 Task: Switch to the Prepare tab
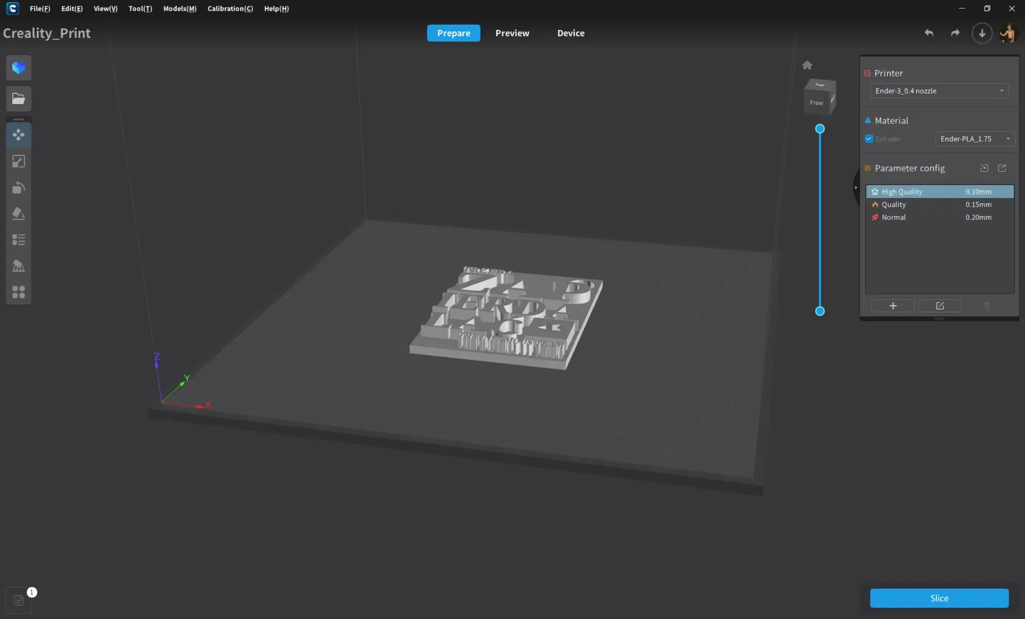pyautogui.click(x=454, y=33)
